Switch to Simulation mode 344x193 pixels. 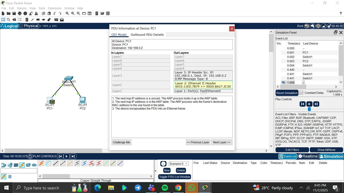pos(331,156)
